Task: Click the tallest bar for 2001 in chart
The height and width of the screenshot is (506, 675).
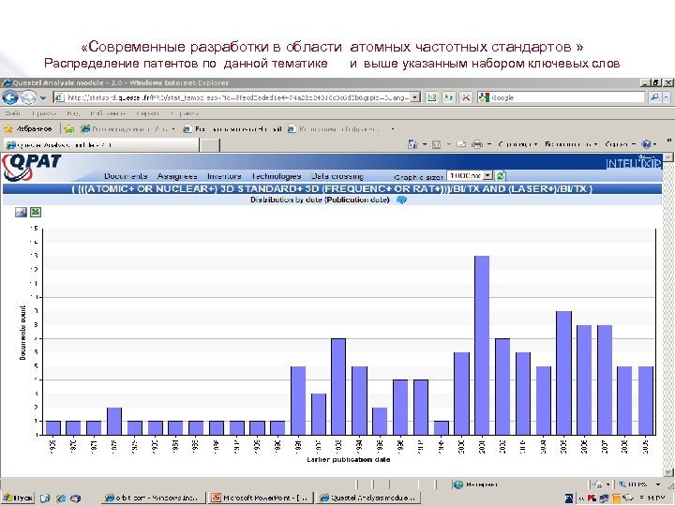Action: pos(482,345)
